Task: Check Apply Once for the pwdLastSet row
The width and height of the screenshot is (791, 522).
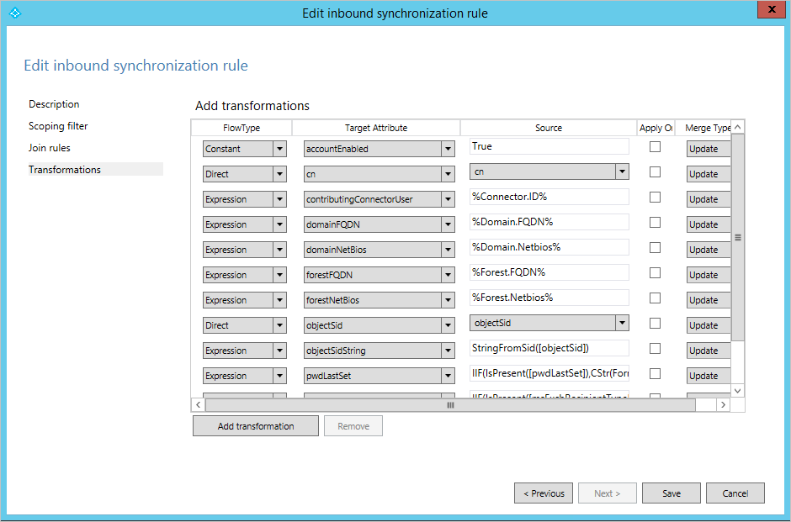Action: pyautogui.click(x=655, y=373)
